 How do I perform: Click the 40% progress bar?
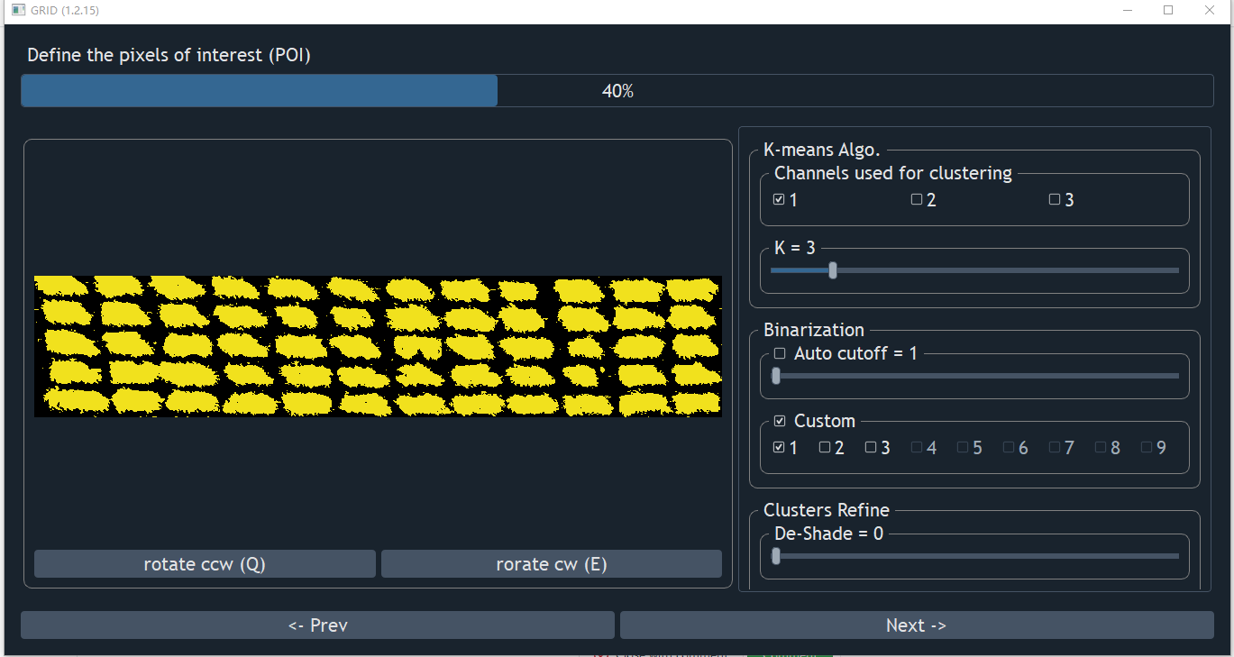(617, 90)
